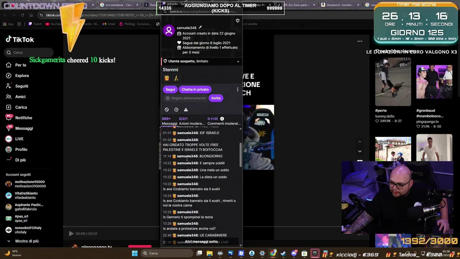Image resolution: width=460 pixels, height=259 pixels.
Task: Click info icon beside 0 (+0) comments
Action: point(222,119)
